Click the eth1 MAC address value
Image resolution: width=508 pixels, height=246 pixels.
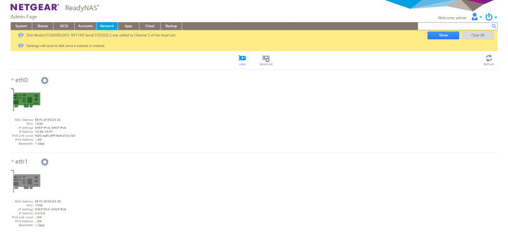click(x=48, y=202)
